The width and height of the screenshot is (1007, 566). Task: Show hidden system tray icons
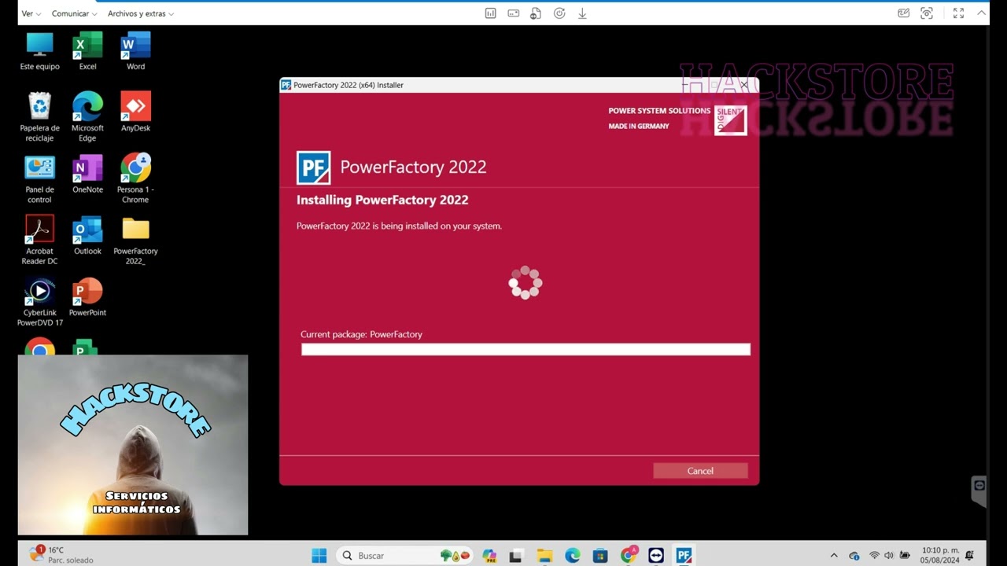(x=834, y=556)
